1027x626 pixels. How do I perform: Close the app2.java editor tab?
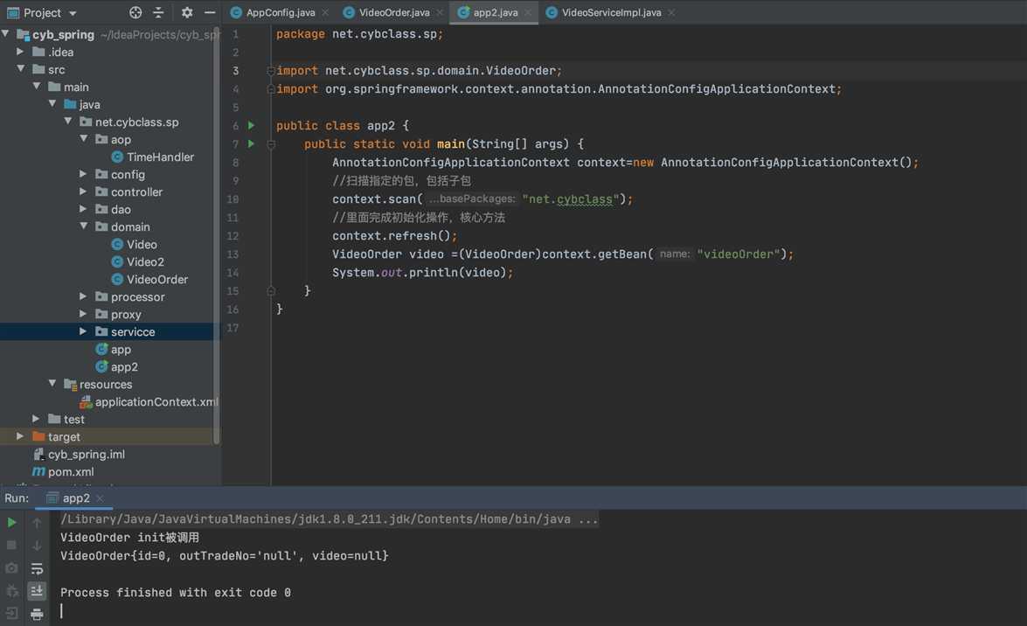(x=528, y=12)
